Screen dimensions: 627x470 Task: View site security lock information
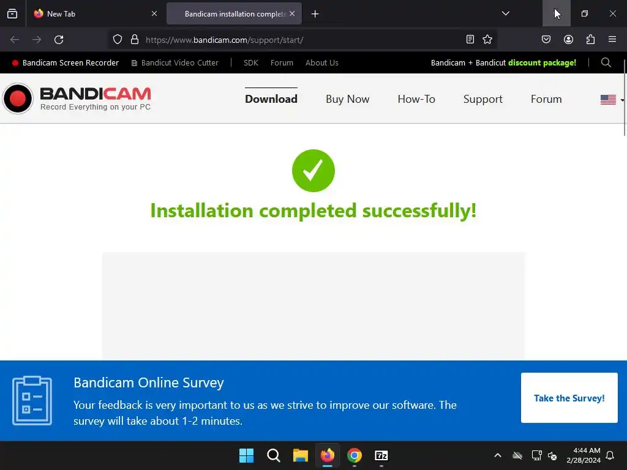135,40
